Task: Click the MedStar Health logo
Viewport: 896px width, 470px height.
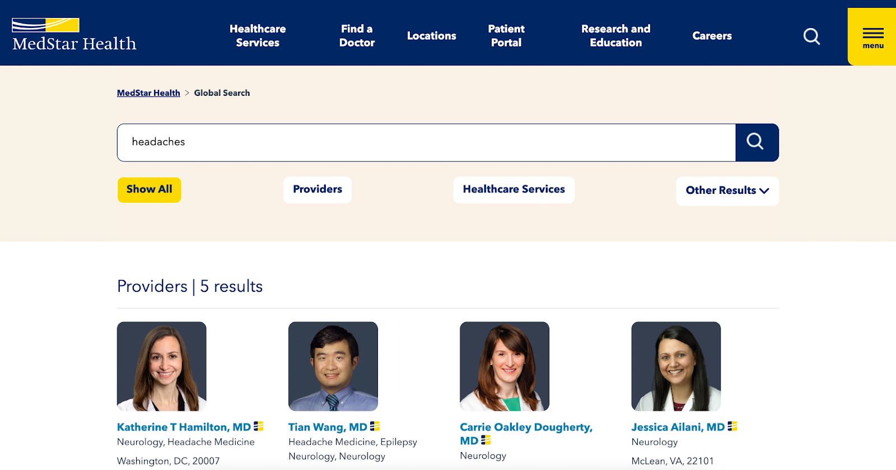Action: [x=74, y=35]
